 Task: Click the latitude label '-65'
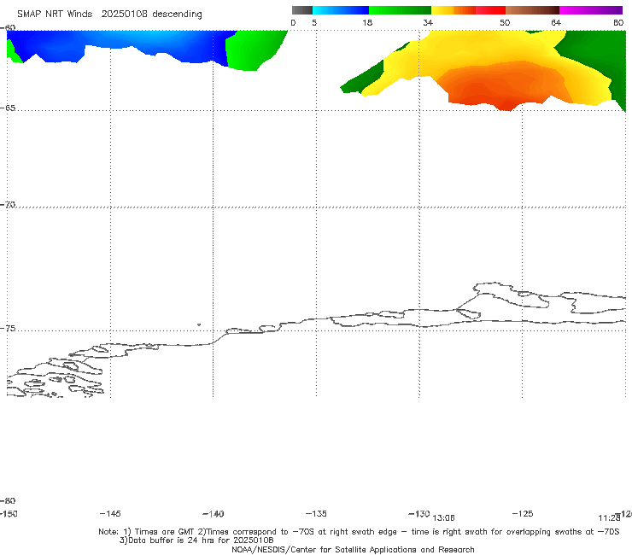pyautogui.click(x=8, y=108)
